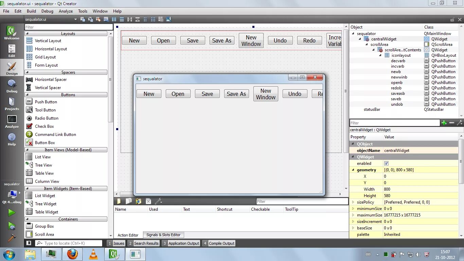Image resolution: width=464 pixels, height=261 pixels.
Task: Expand the maximumSize property
Action: 353,215
